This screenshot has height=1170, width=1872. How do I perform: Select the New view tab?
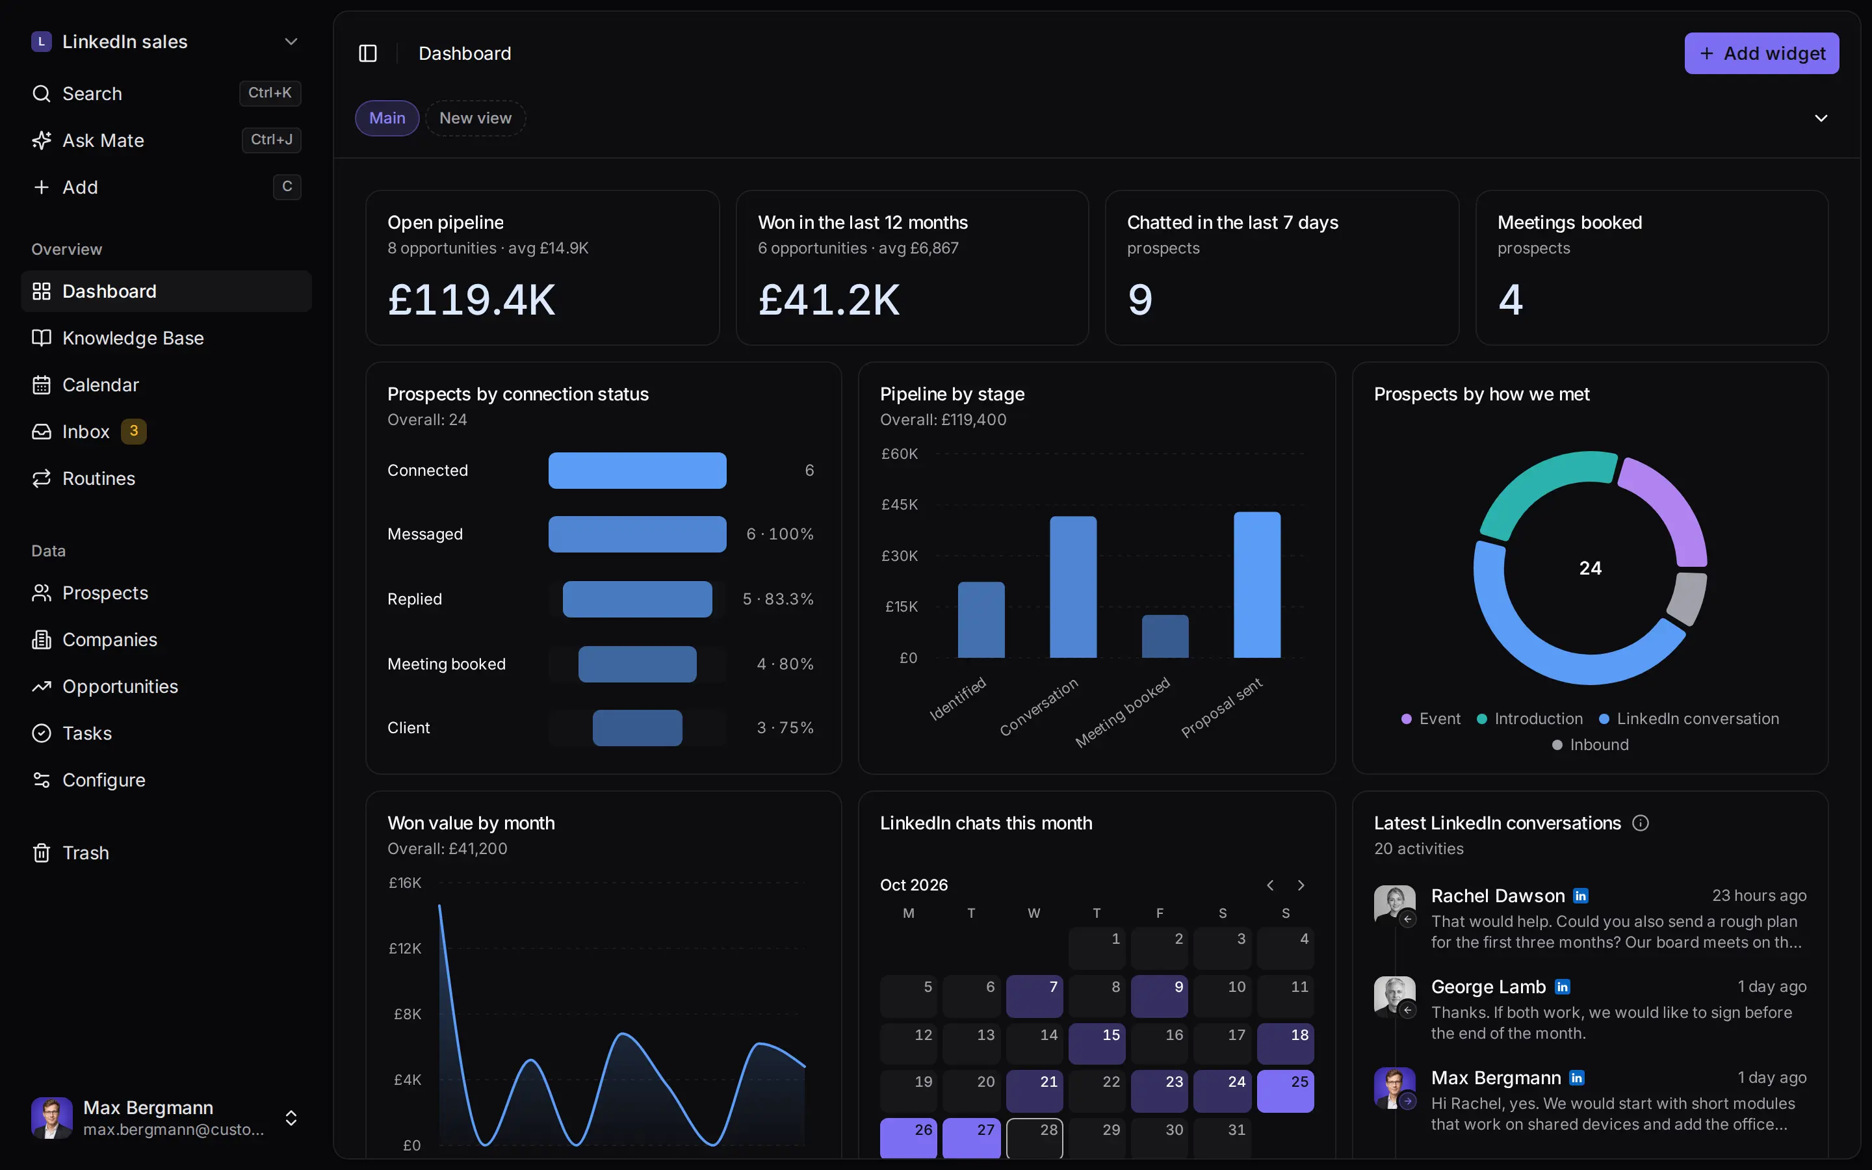[x=475, y=118]
